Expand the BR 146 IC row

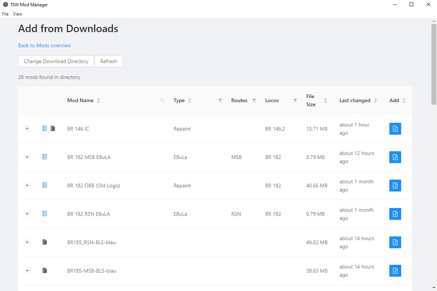coord(27,129)
